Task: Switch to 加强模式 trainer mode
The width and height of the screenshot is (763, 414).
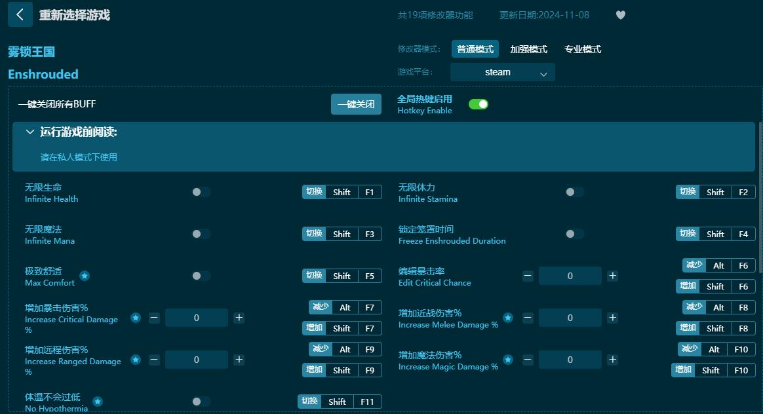Action: tap(528, 48)
